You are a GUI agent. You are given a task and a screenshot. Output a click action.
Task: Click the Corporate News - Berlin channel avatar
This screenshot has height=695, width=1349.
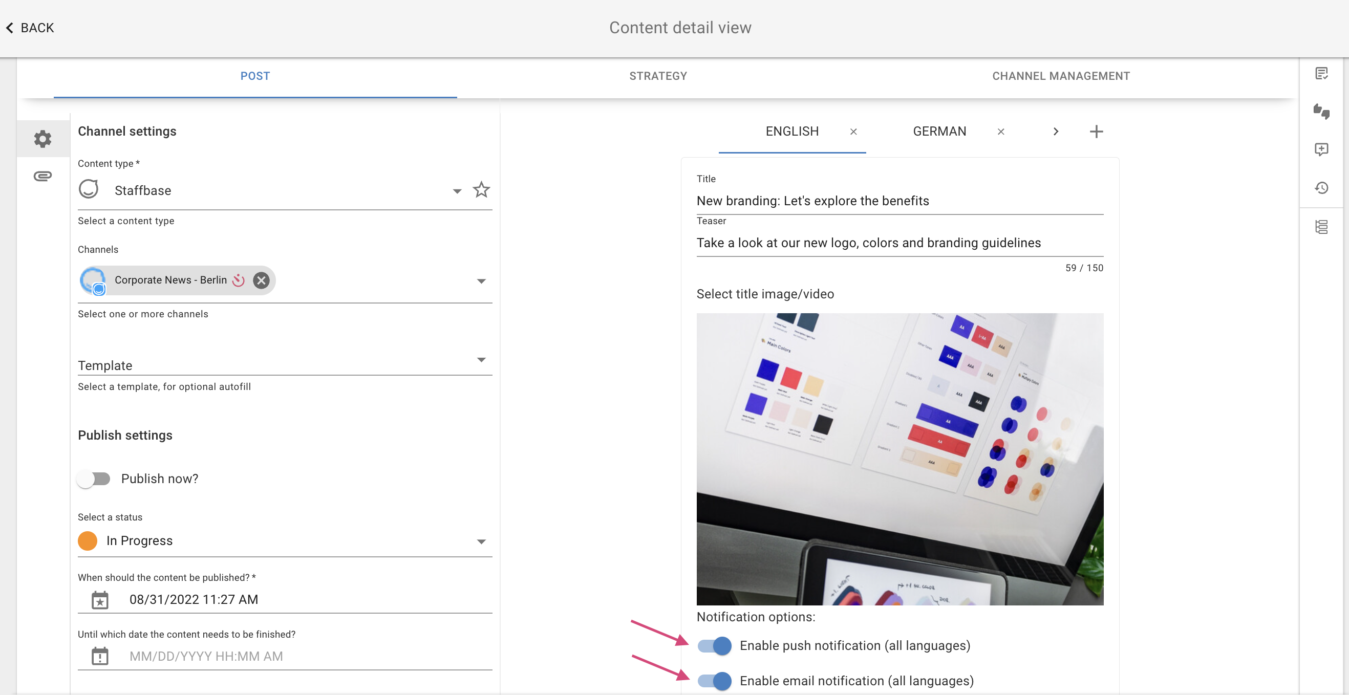(93, 280)
